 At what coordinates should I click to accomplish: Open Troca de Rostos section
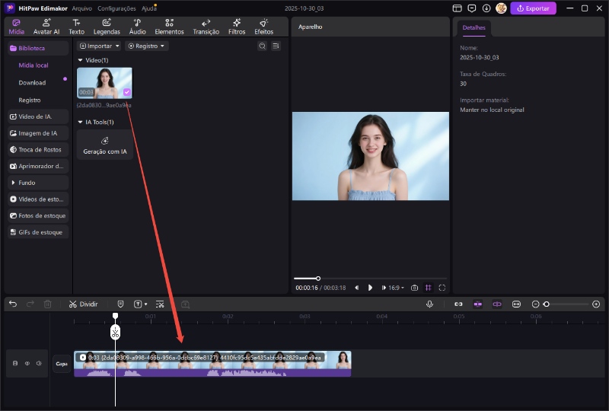click(x=38, y=150)
